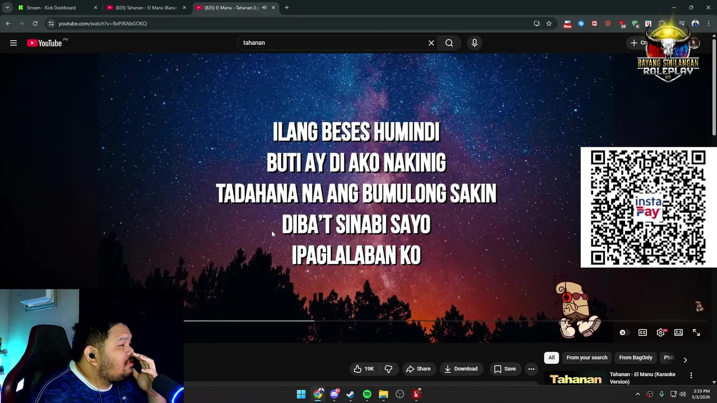
Task: Open OBS Studio from the taskbar
Action: pyautogui.click(x=400, y=395)
